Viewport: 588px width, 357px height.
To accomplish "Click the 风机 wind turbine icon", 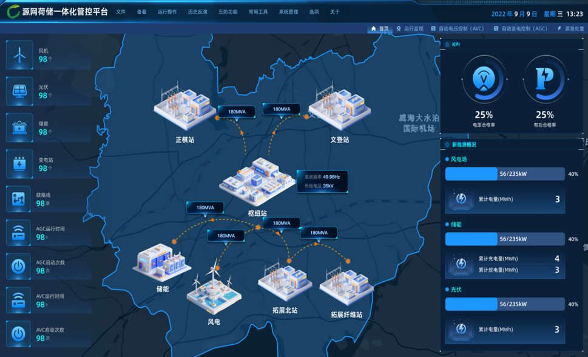I will point(19,55).
